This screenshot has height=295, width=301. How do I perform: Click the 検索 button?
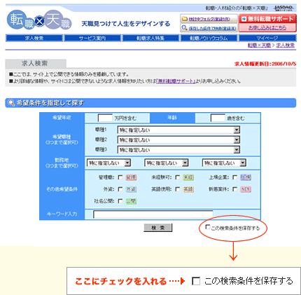(158, 228)
